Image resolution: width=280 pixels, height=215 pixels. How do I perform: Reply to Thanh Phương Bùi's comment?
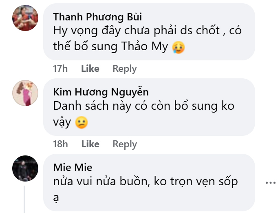coord(124,69)
